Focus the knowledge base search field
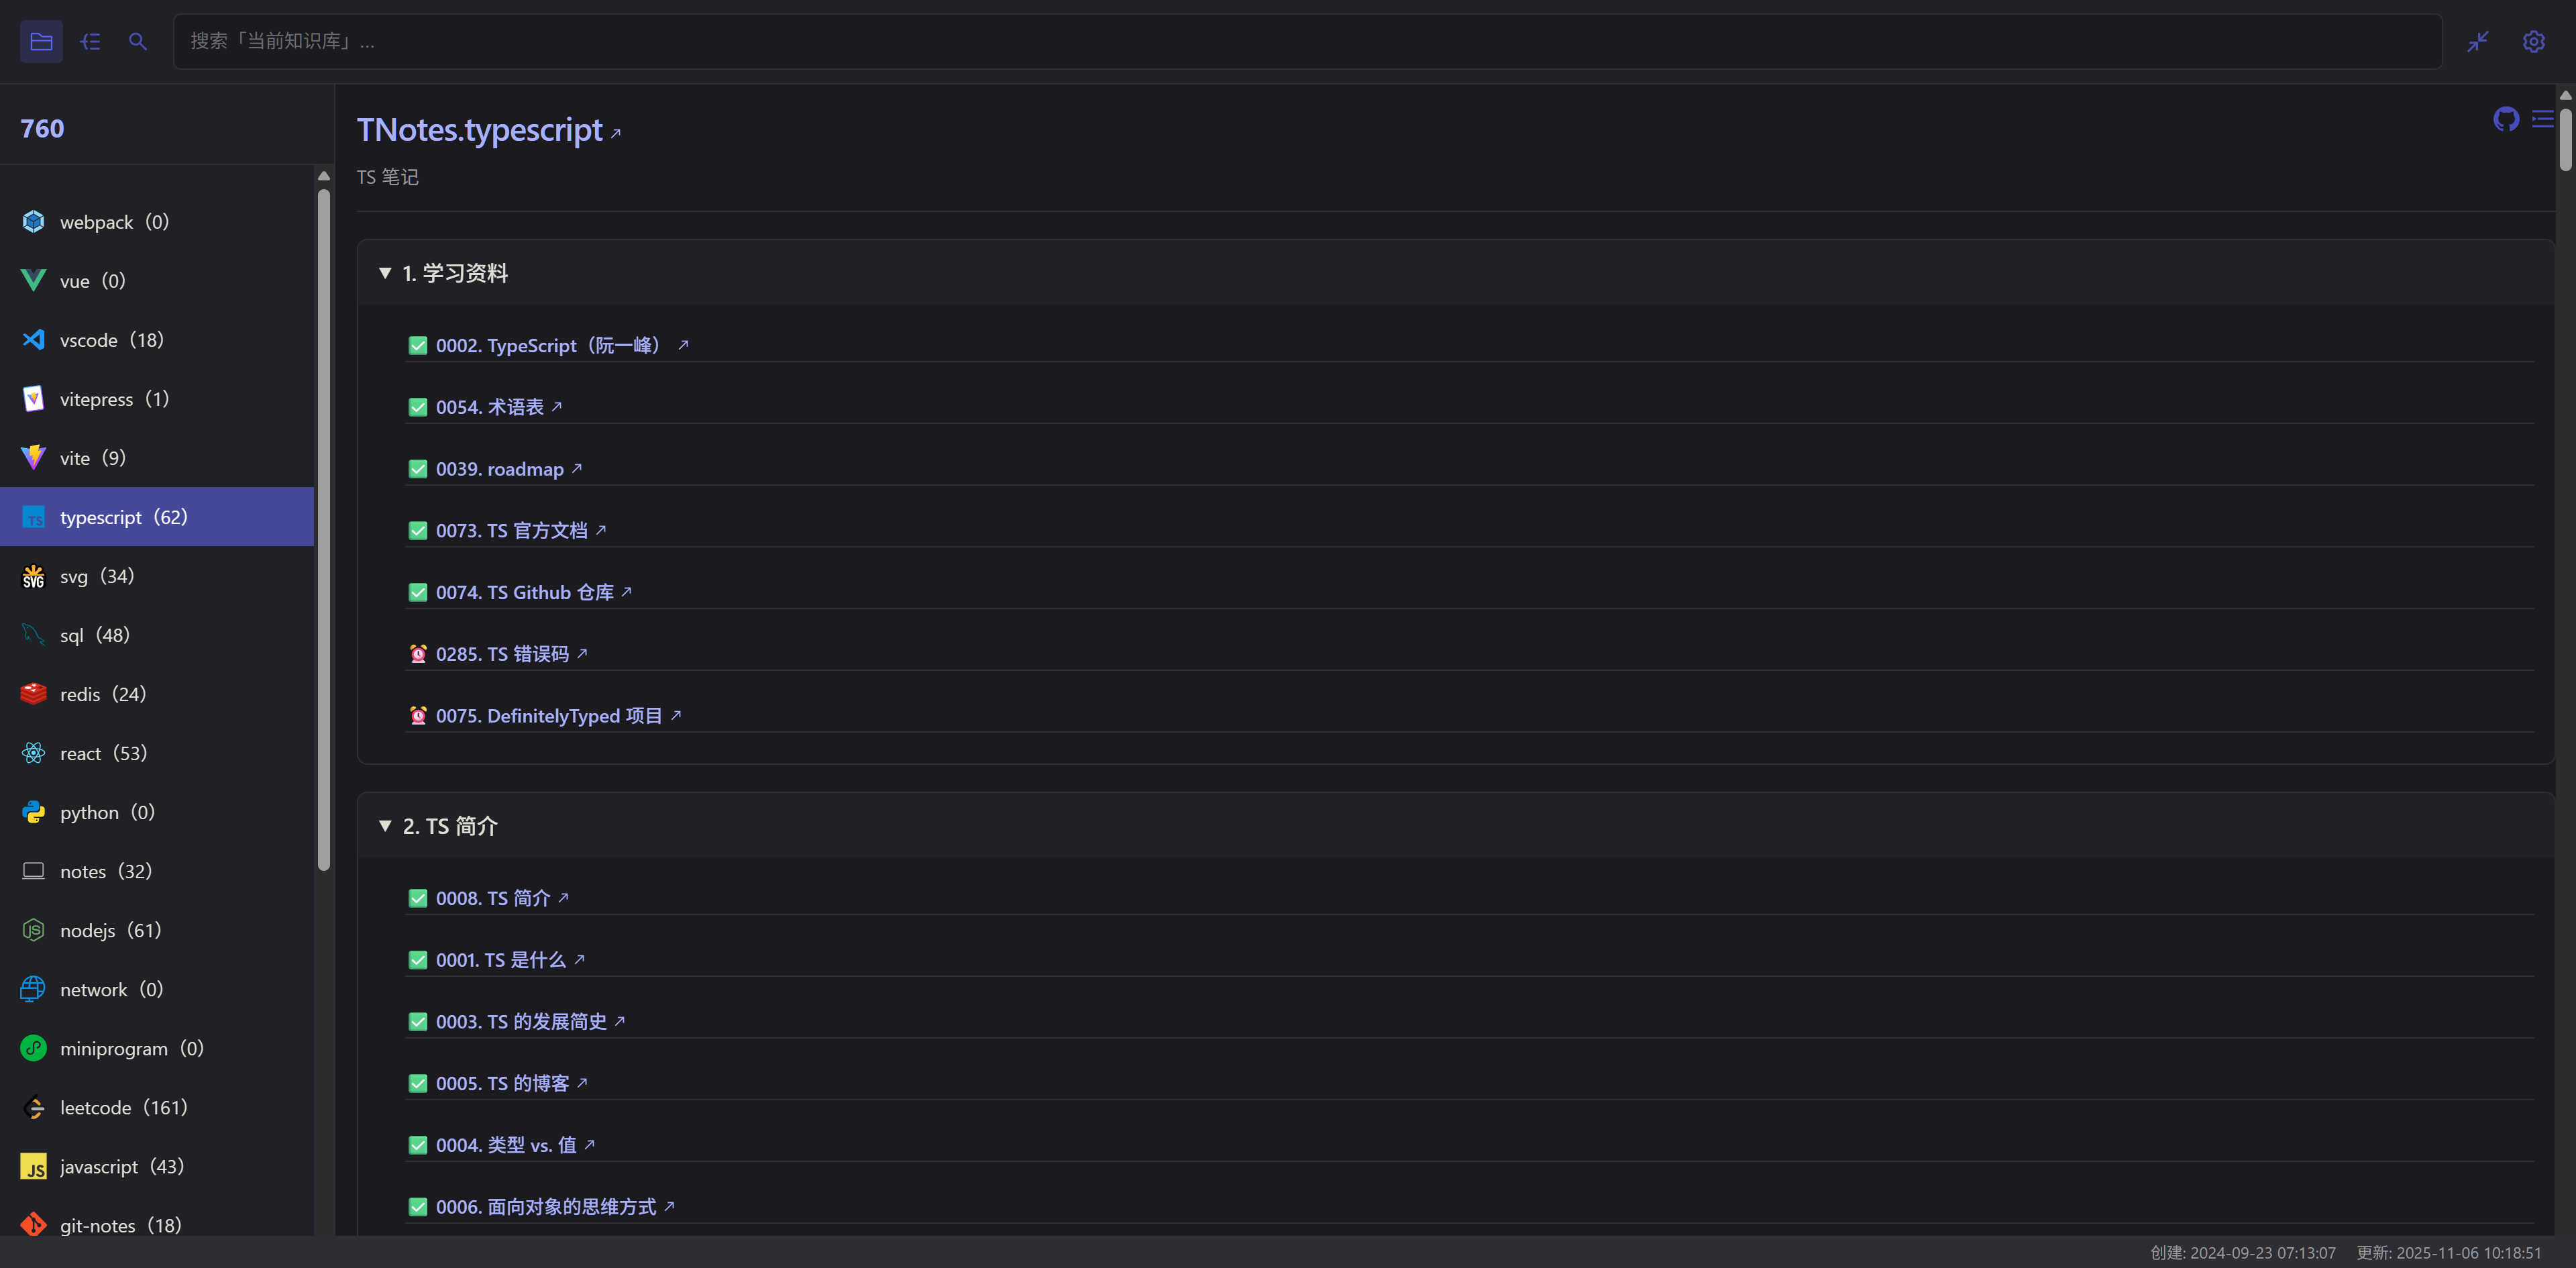 (x=1300, y=42)
